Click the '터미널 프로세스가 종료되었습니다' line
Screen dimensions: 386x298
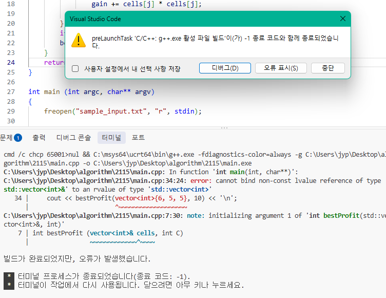click(104, 276)
